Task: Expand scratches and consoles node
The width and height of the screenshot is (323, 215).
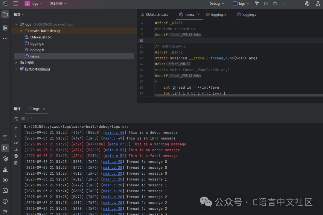Action: (x=16, y=69)
